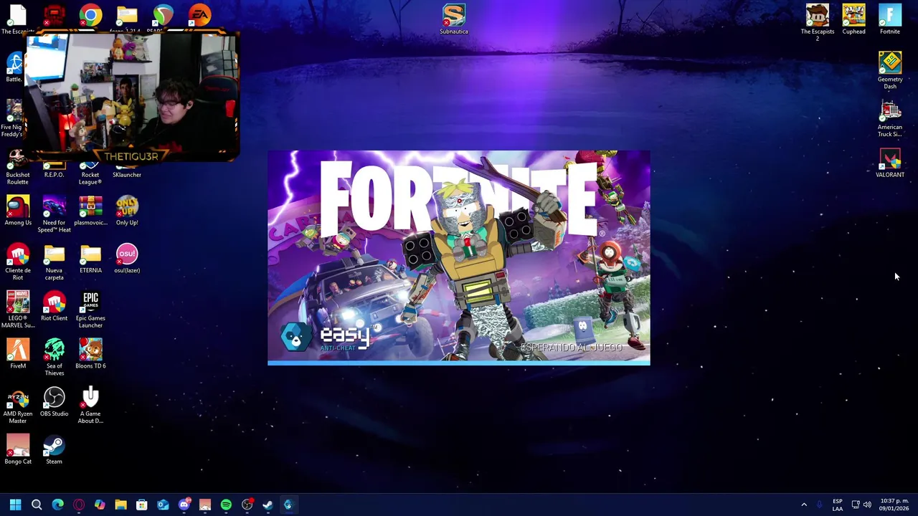Open network settings tray icon
The width and height of the screenshot is (918, 516).
pos(855,505)
